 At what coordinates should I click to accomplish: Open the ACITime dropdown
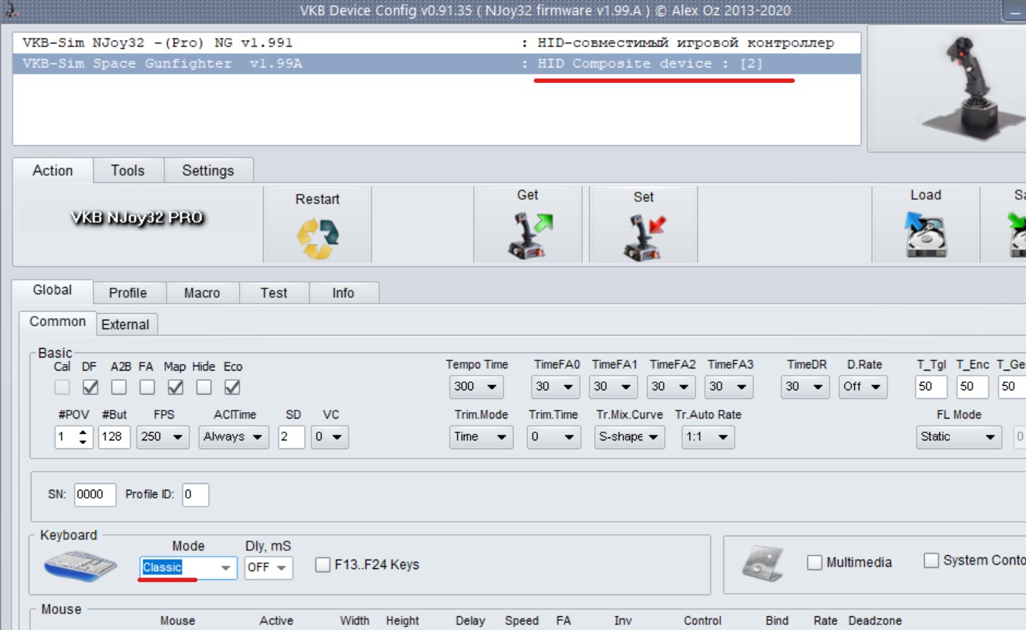[233, 437]
